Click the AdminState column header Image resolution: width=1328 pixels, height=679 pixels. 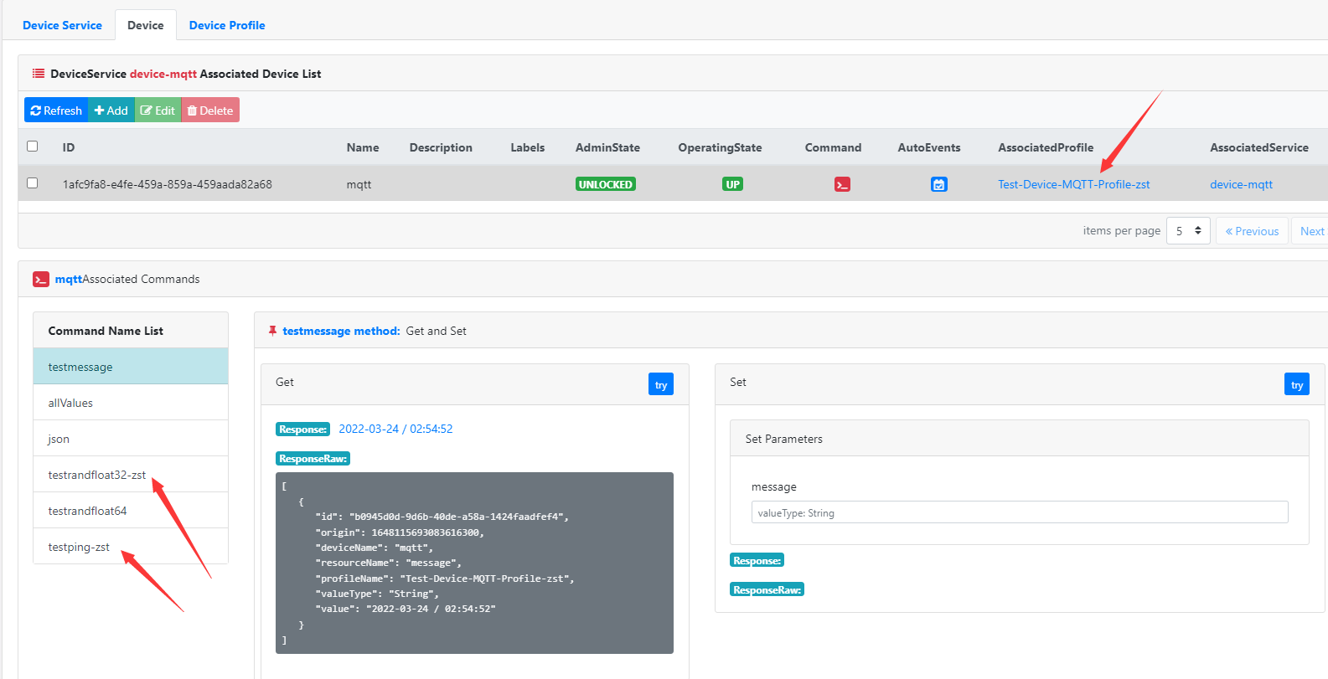607,147
